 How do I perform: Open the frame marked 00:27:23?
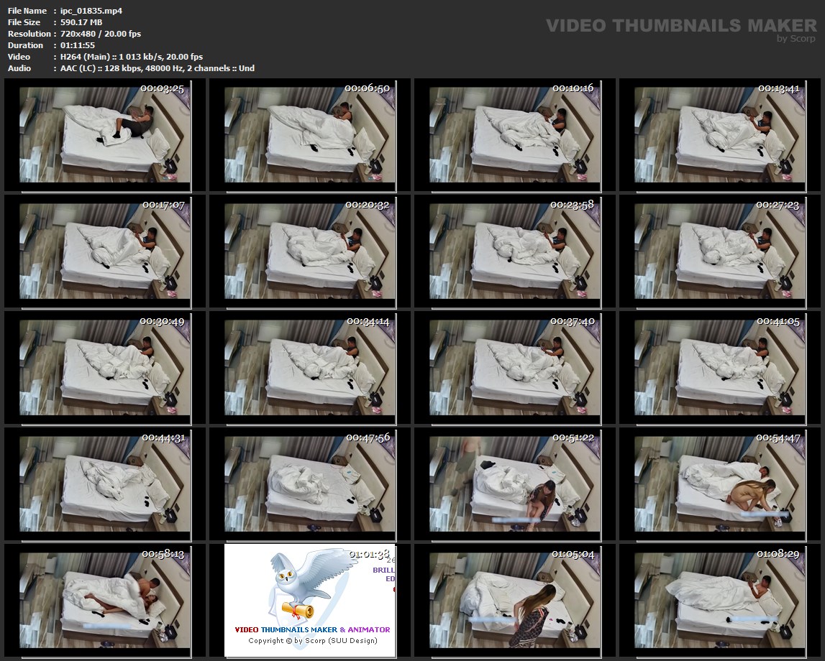(720, 251)
